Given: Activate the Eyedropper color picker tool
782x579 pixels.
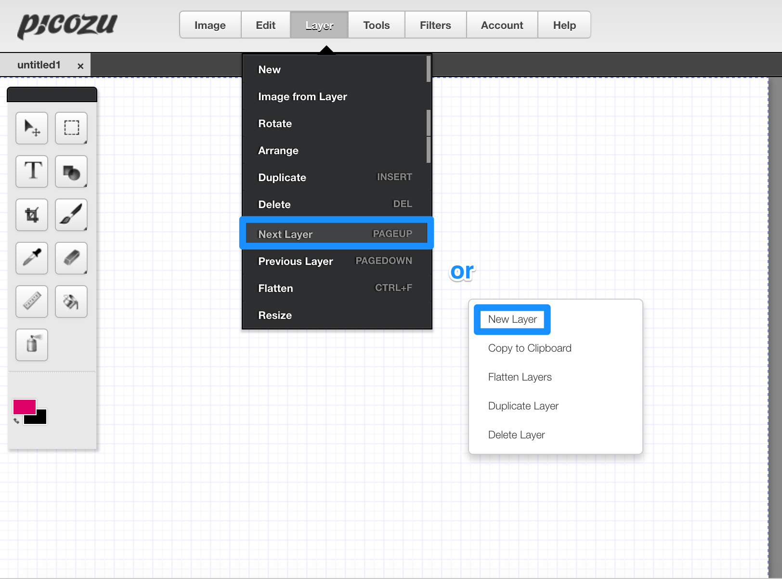Looking at the screenshot, I should tap(32, 258).
